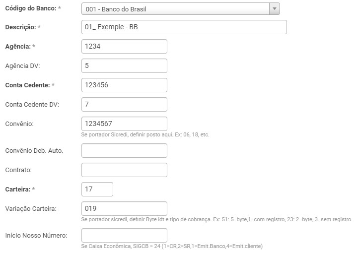The width and height of the screenshot is (358, 253).
Task: Click the Variação Carteira field with 019
Action: click(124, 208)
